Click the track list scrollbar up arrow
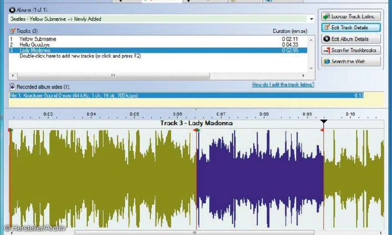The height and width of the screenshot is (235, 392). click(x=311, y=39)
